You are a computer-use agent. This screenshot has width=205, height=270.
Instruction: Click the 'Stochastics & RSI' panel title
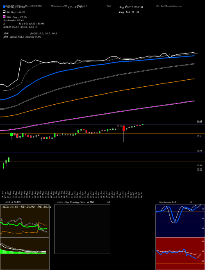click(x=175, y=202)
